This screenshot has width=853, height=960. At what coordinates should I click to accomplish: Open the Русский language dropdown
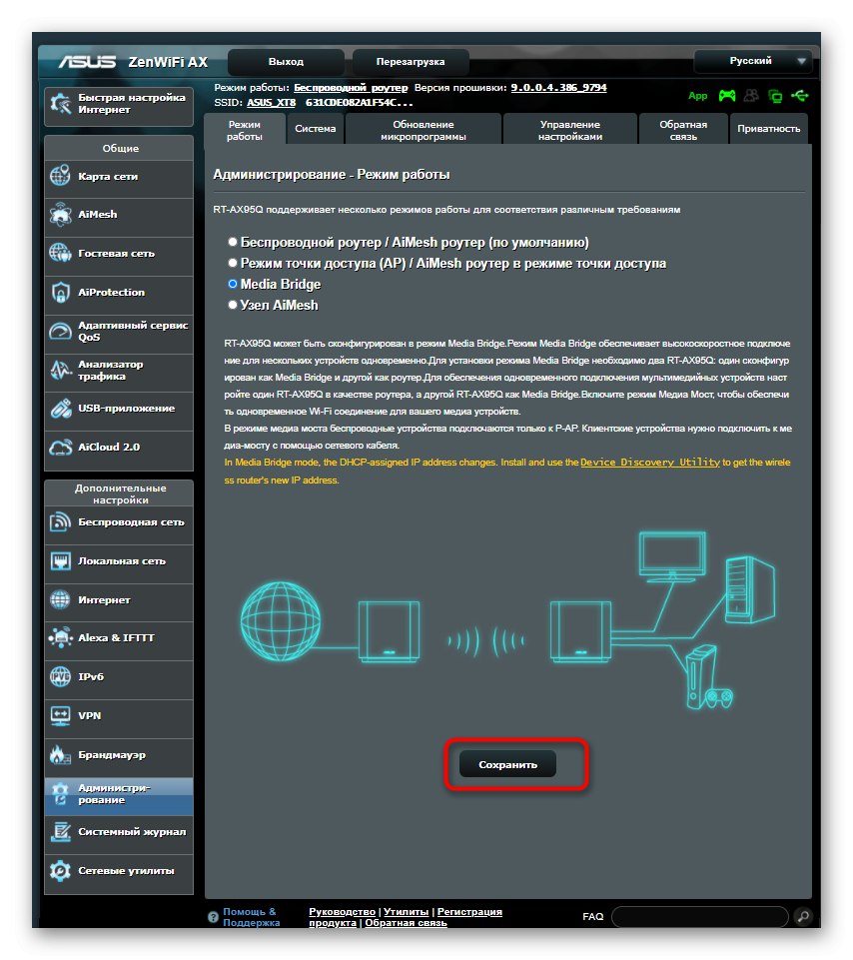tap(753, 61)
